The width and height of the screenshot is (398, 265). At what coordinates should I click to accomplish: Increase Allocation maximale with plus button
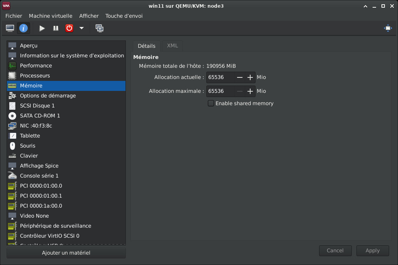click(250, 91)
